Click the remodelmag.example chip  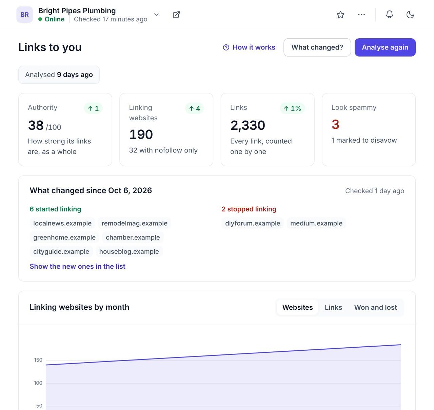pyautogui.click(x=135, y=223)
